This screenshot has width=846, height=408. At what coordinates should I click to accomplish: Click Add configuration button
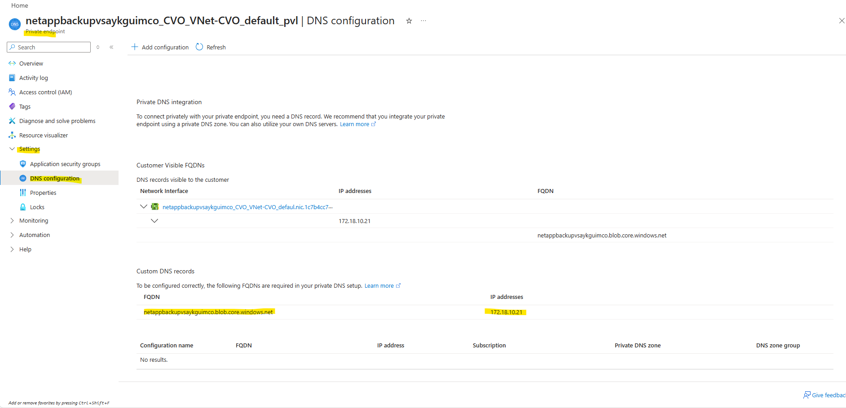[x=160, y=47]
